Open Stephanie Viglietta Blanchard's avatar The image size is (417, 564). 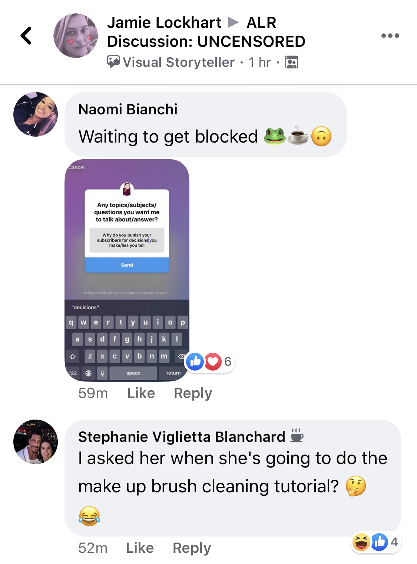(x=36, y=442)
